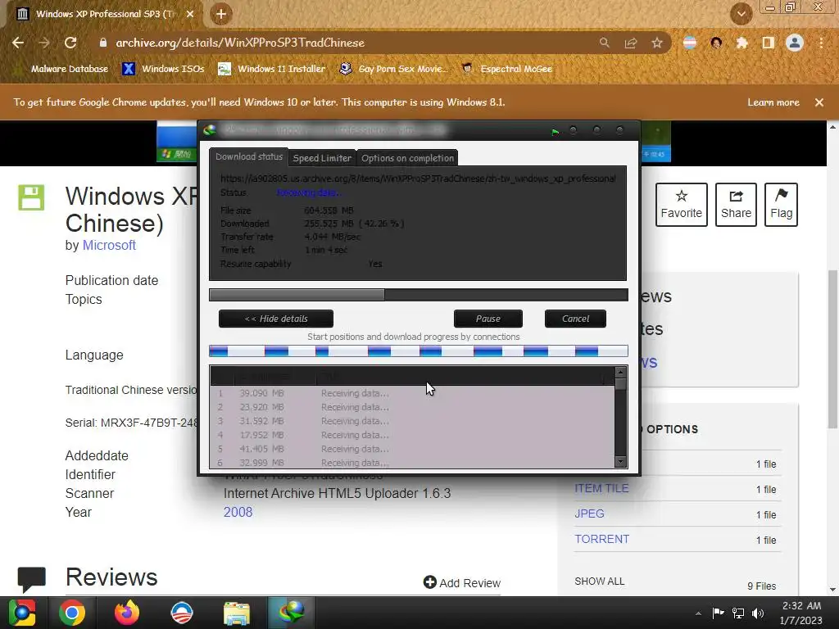Open network icon in system tray
The image size is (839, 629).
pos(738,613)
